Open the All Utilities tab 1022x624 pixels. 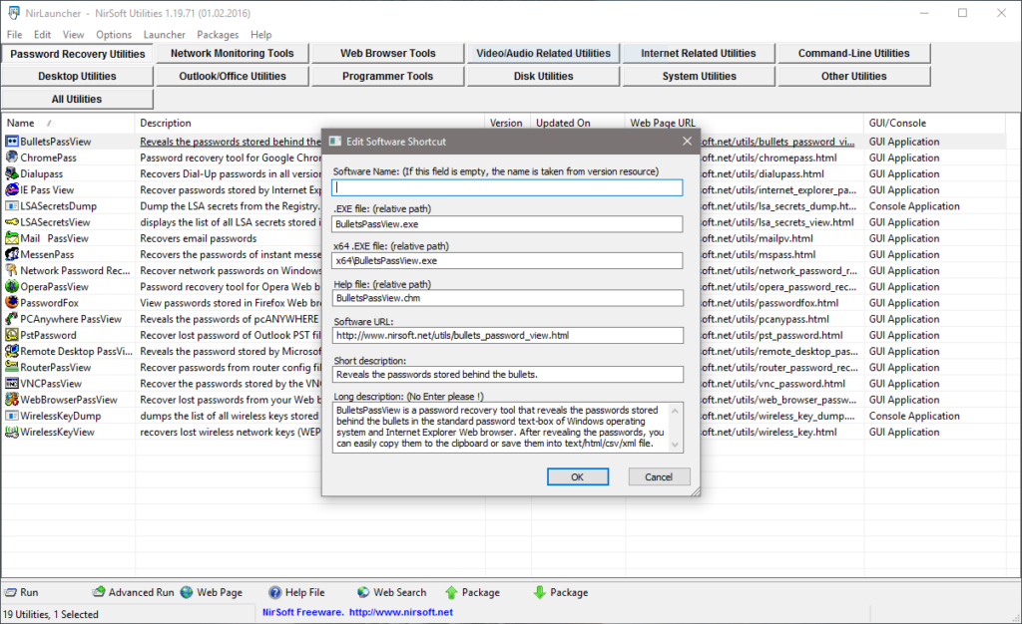75,98
